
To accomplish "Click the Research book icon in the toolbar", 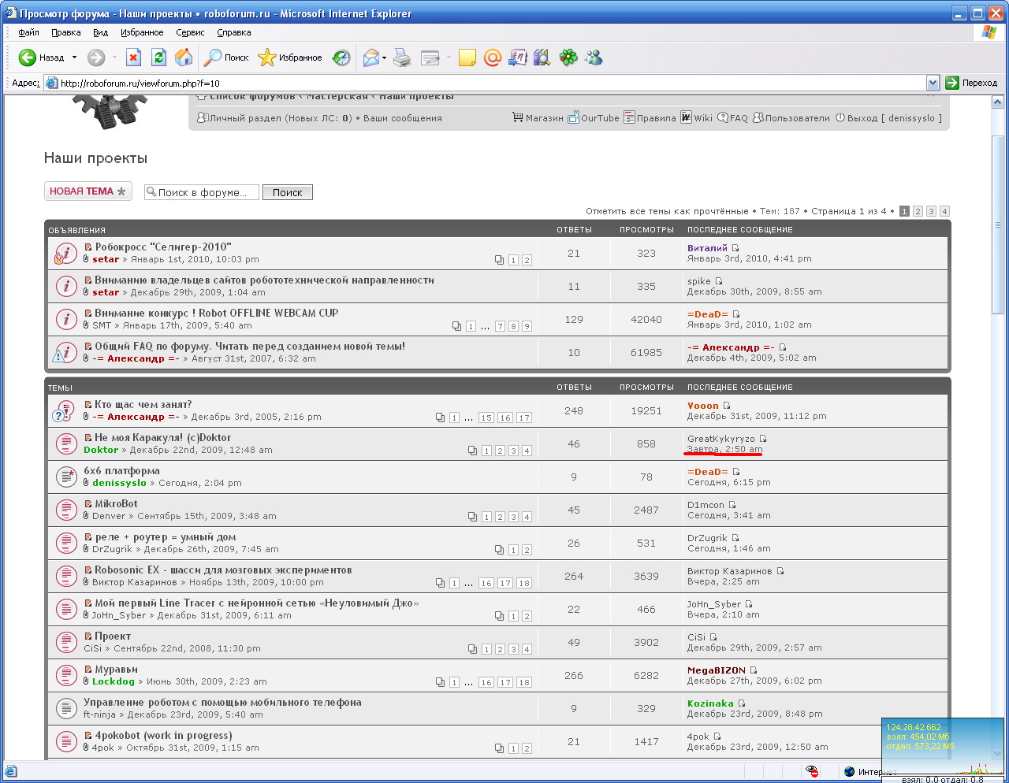I will 542,58.
